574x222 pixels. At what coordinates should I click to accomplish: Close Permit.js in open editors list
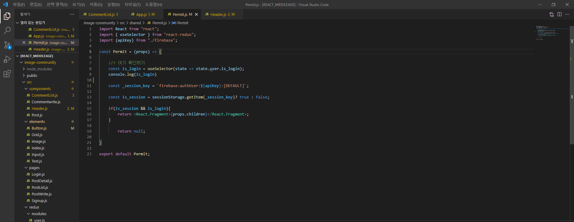point(24,42)
